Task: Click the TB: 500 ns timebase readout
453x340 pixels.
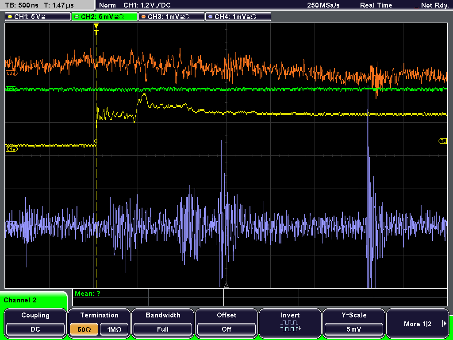Action: click(22, 5)
